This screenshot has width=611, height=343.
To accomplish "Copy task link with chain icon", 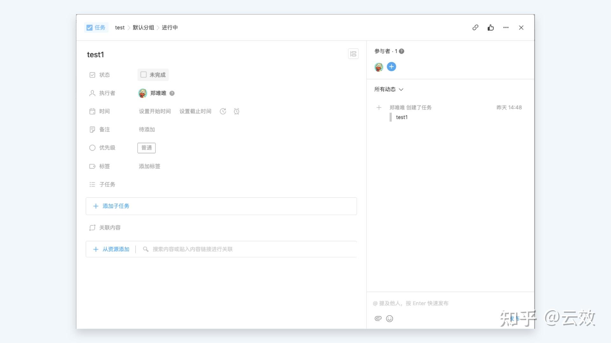I will click(x=475, y=28).
